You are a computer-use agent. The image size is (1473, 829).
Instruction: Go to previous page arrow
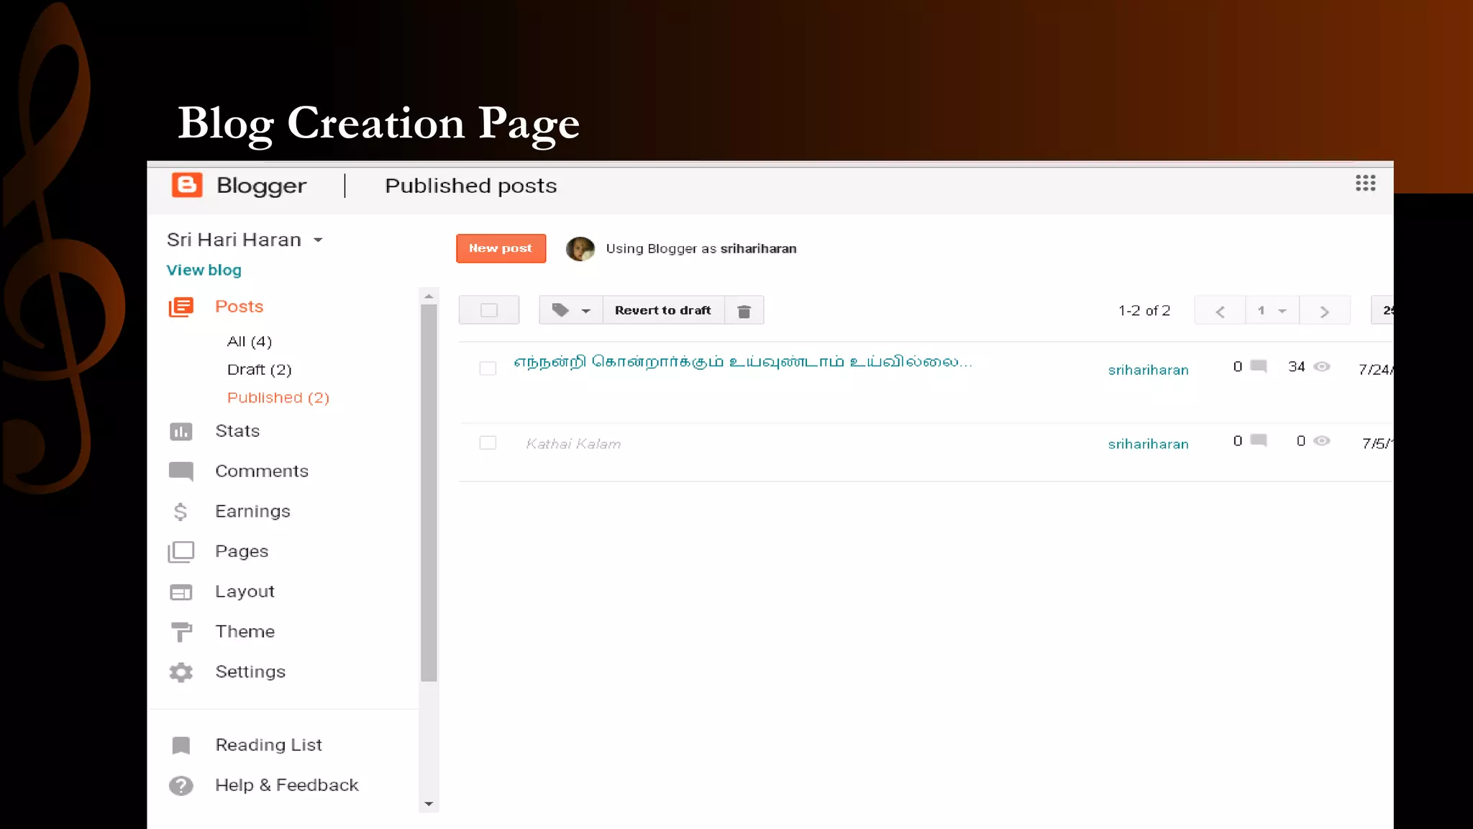1220,311
